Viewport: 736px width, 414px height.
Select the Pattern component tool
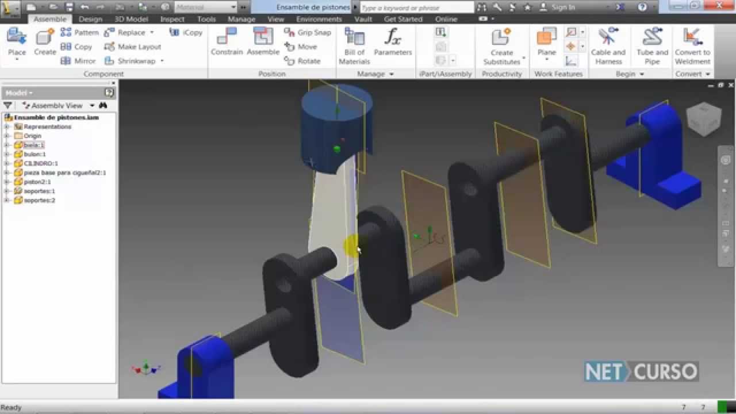pyautogui.click(x=79, y=32)
